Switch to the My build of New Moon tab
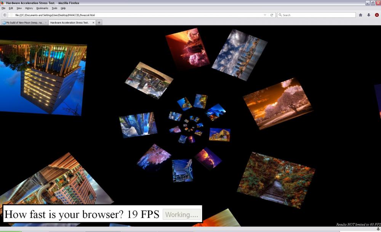Viewport: 381px width, 232px height. click(x=24, y=22)
